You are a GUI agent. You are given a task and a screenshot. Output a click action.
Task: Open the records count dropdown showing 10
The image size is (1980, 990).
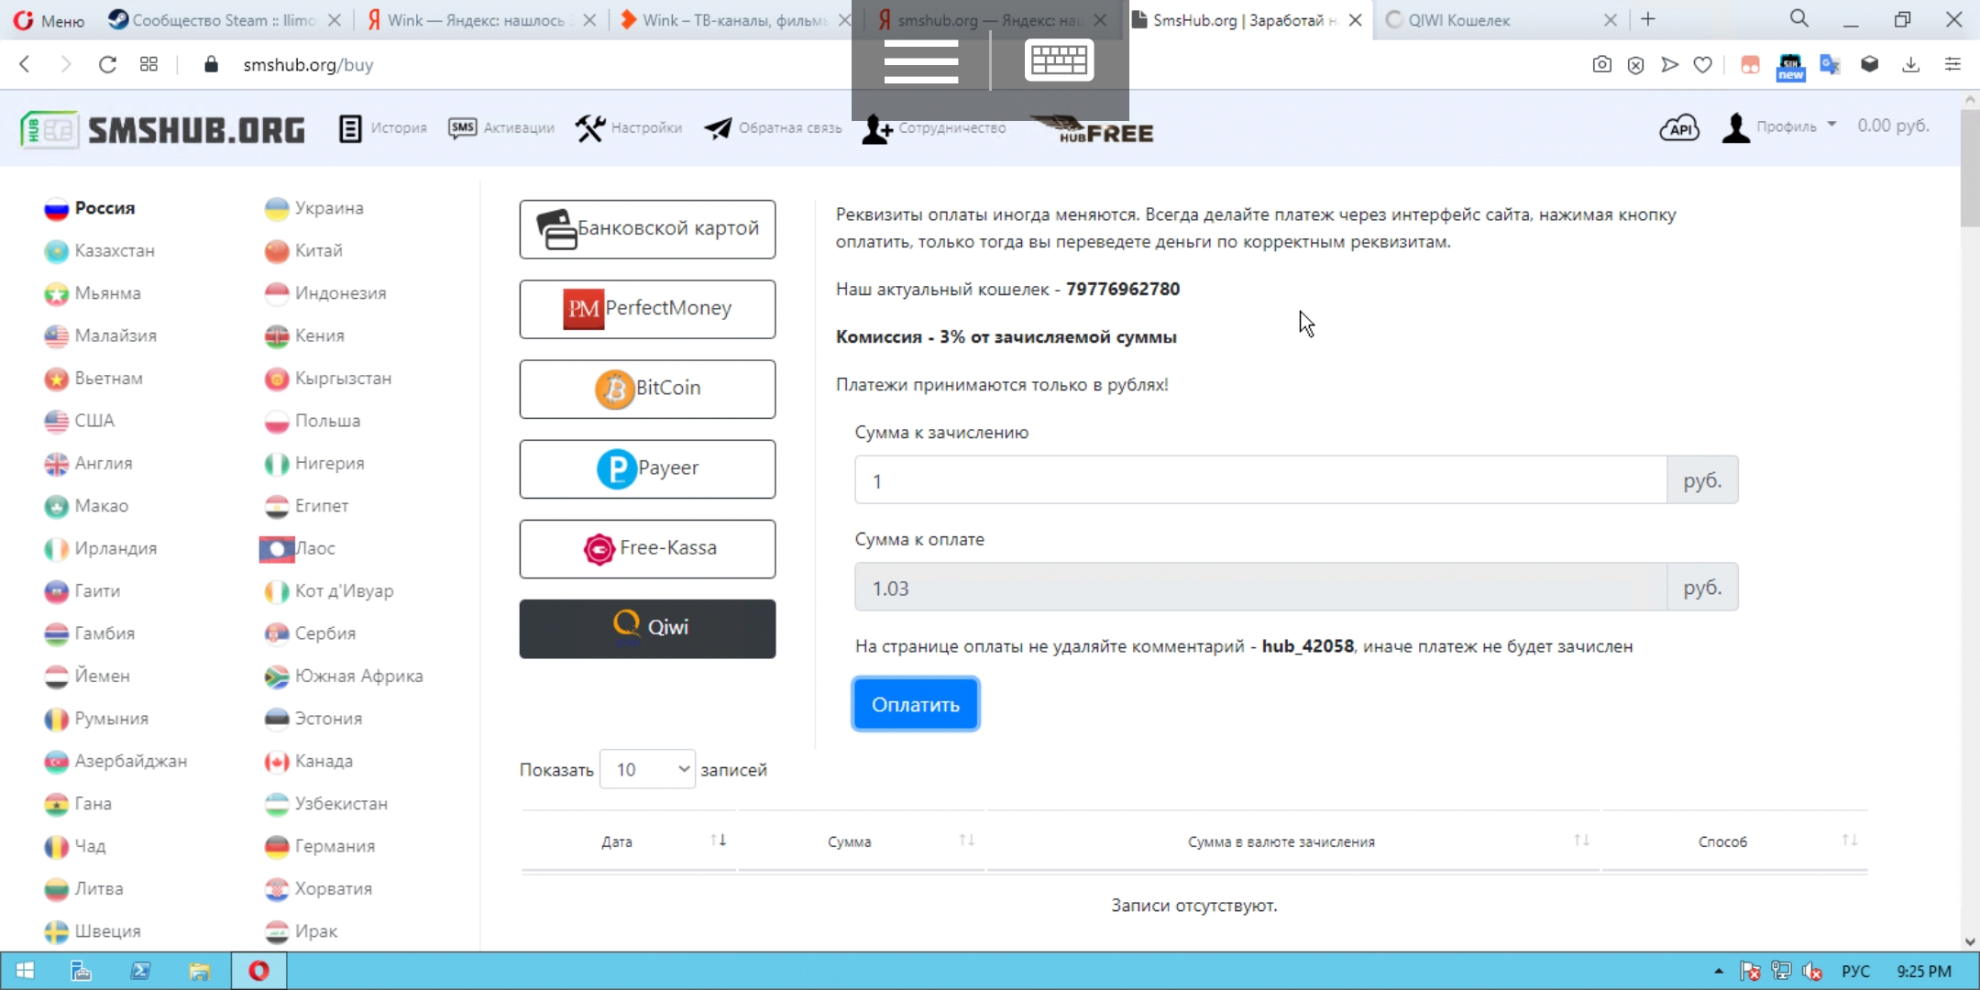pyautogui.click(x=647, y=769)
